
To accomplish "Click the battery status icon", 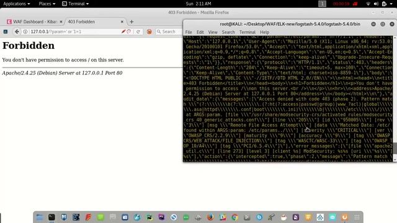I will coord(384,4).
